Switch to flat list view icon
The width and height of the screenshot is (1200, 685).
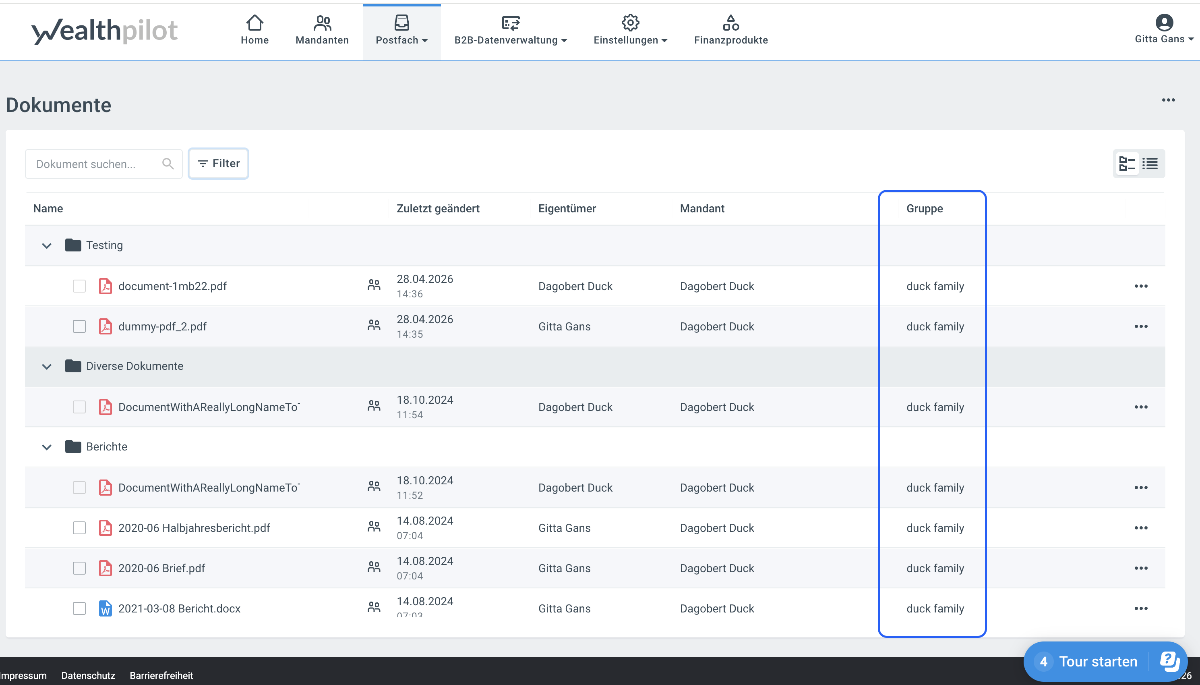(x=1150, y=164)
